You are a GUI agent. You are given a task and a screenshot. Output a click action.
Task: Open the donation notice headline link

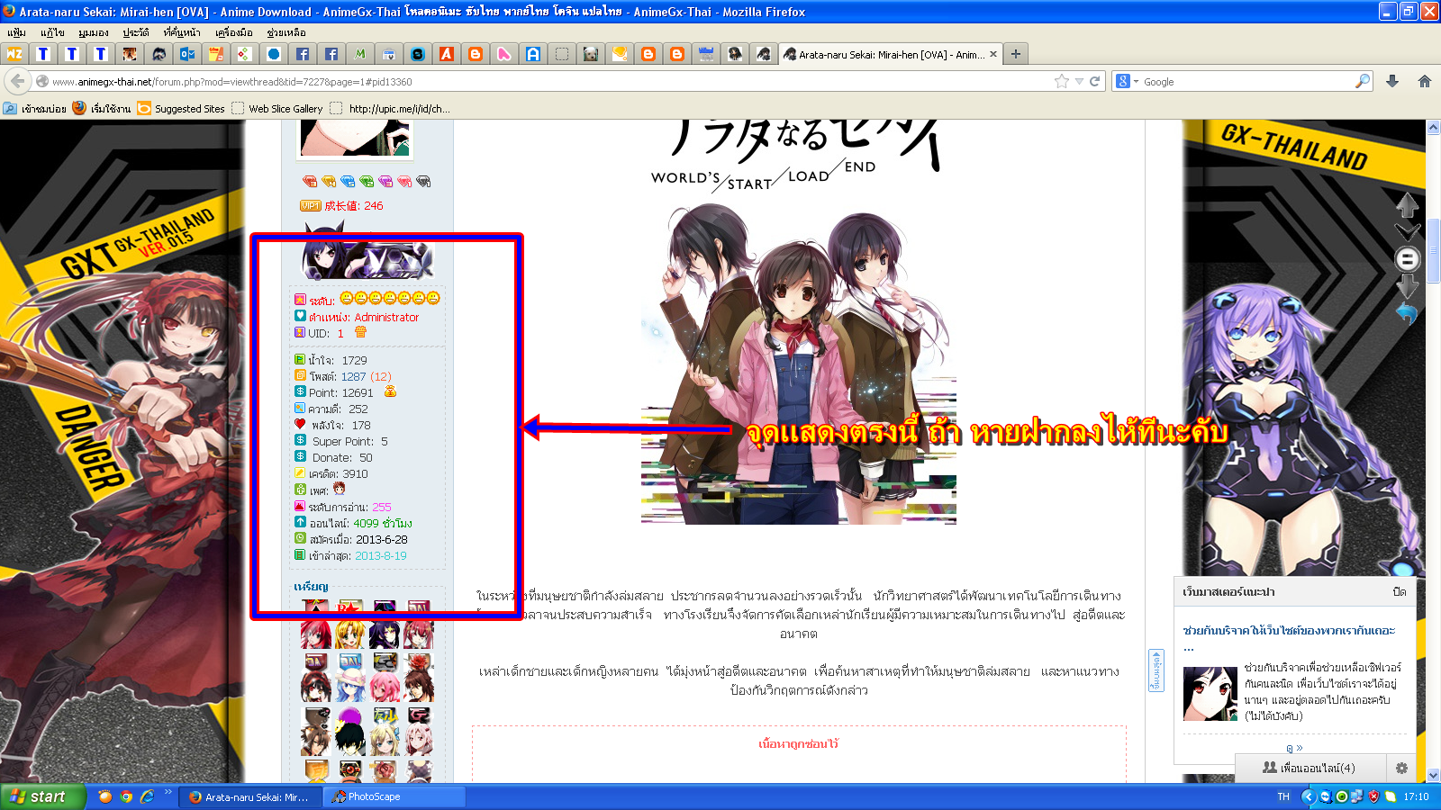[1289, 637]
